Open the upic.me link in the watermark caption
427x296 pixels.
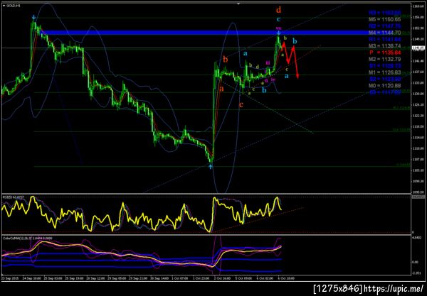coord(394,288)
